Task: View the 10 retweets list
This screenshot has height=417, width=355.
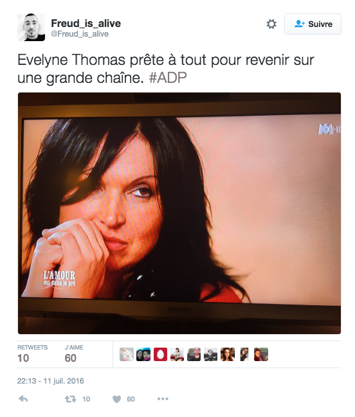Action: point(32,354)
